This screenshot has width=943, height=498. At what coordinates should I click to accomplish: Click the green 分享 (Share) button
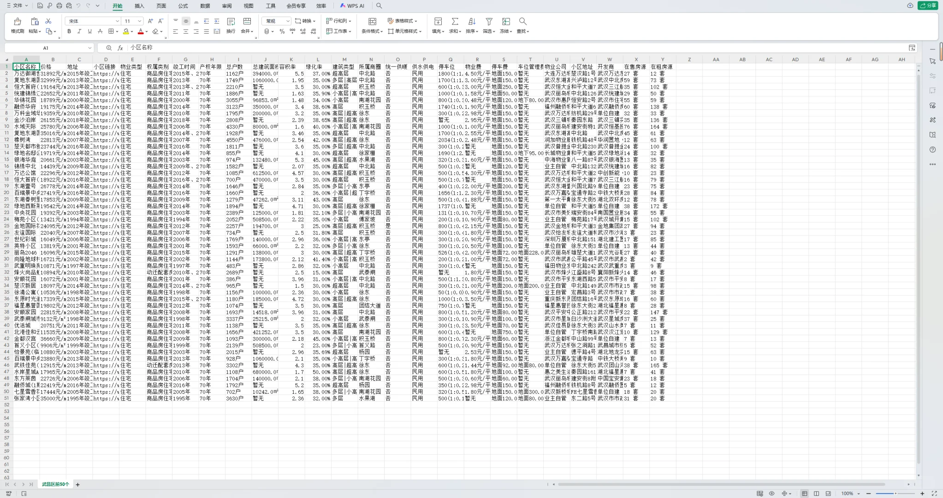[928, 6]
